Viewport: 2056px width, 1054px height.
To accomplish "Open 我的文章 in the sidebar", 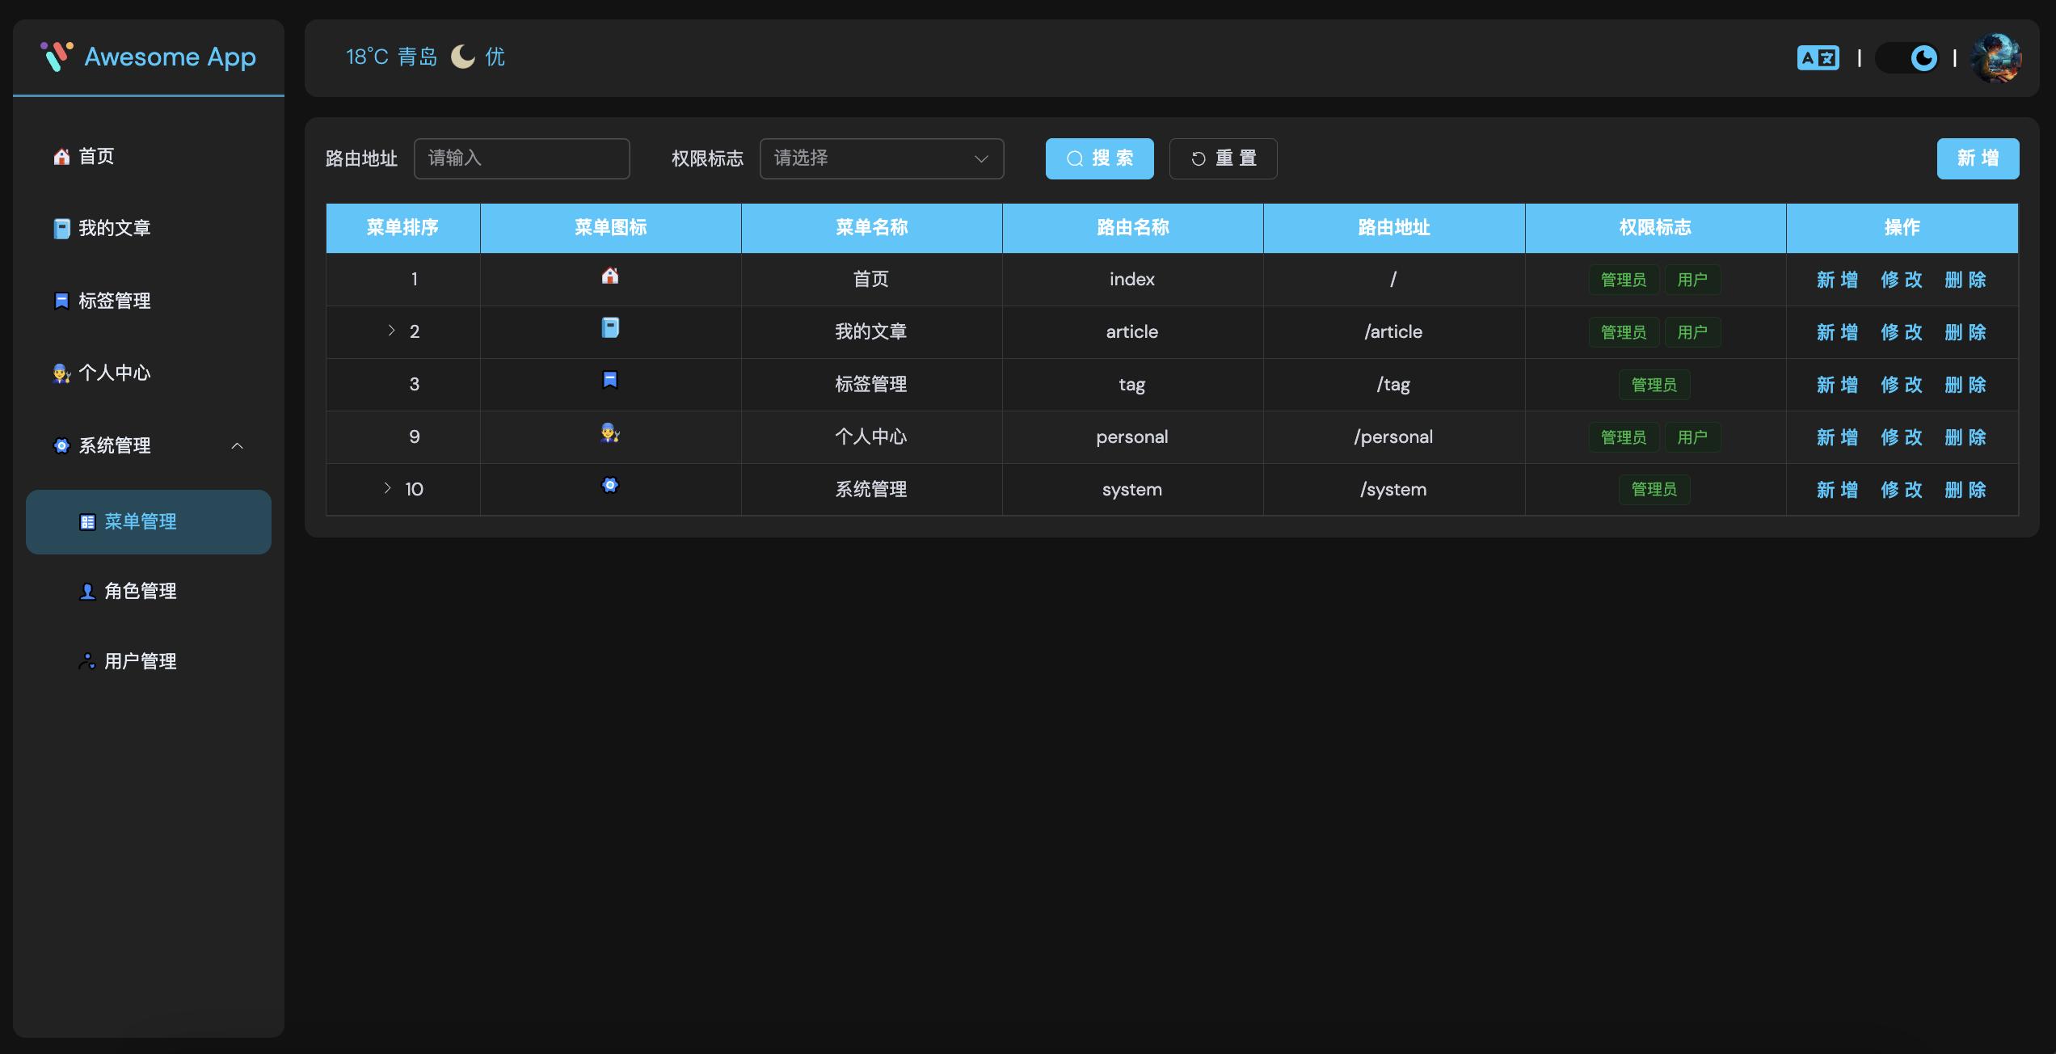I will [x=114, y=228].
